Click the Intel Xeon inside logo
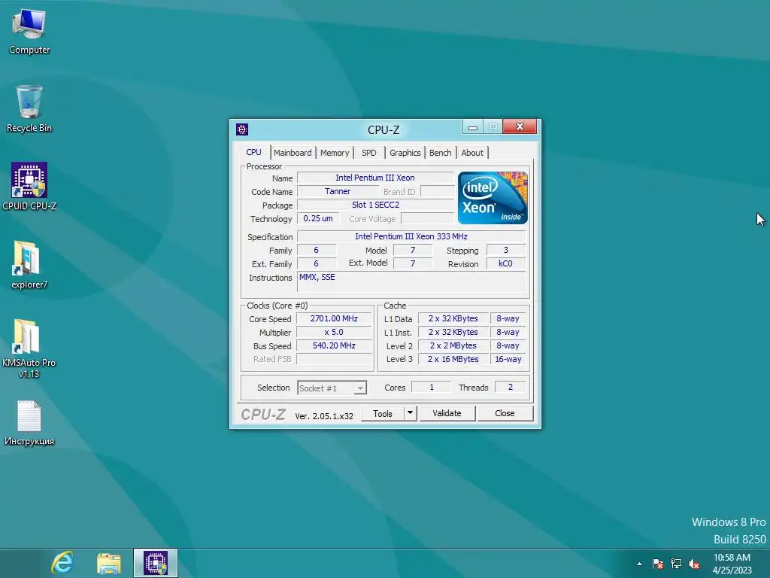 (x=493, y=198)
